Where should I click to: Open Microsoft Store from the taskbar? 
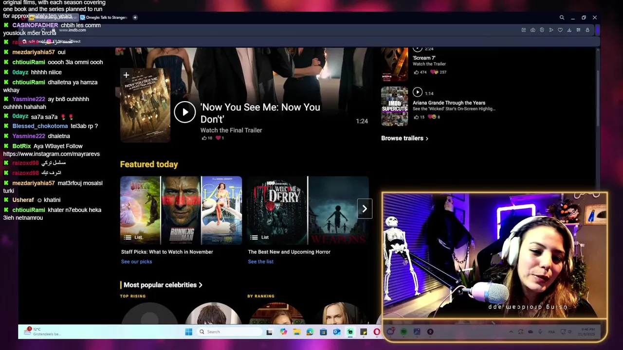323,332
